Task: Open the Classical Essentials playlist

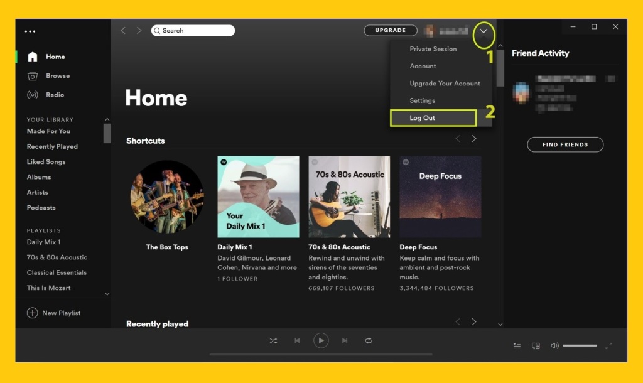Action: (x=57, y=272)
